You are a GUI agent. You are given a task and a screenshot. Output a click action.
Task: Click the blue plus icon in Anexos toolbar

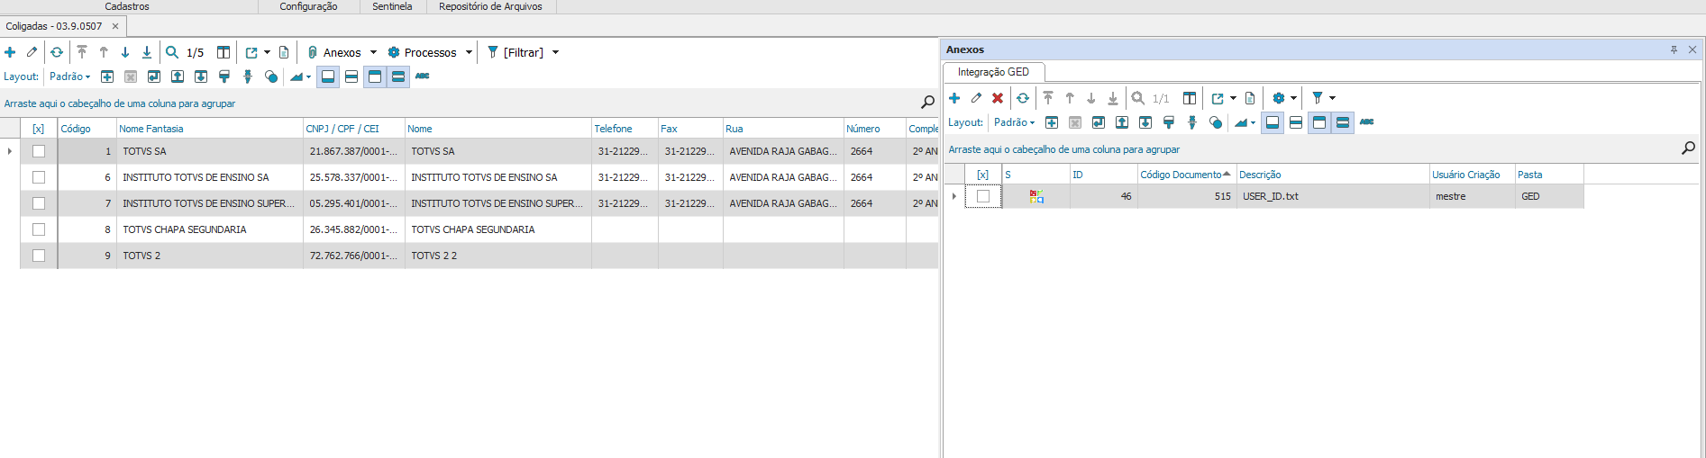point(954,98)
